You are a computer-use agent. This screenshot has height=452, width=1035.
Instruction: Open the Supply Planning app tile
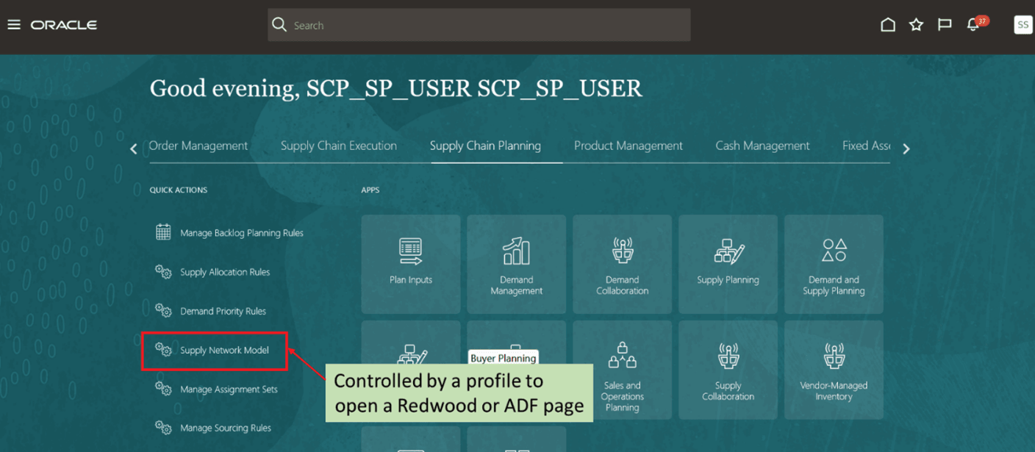(728, 264)
